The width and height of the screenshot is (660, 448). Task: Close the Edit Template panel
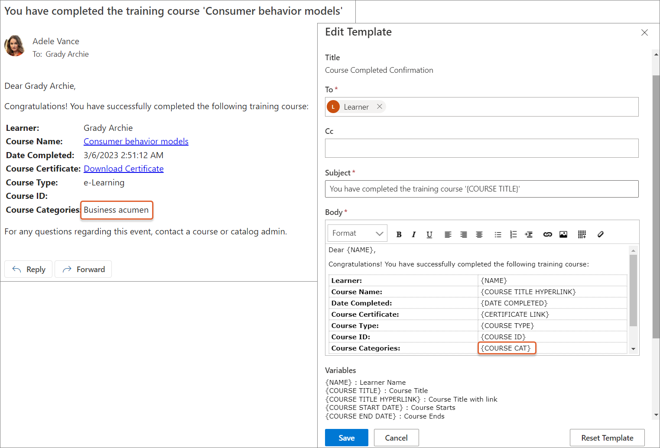point(644,32)
